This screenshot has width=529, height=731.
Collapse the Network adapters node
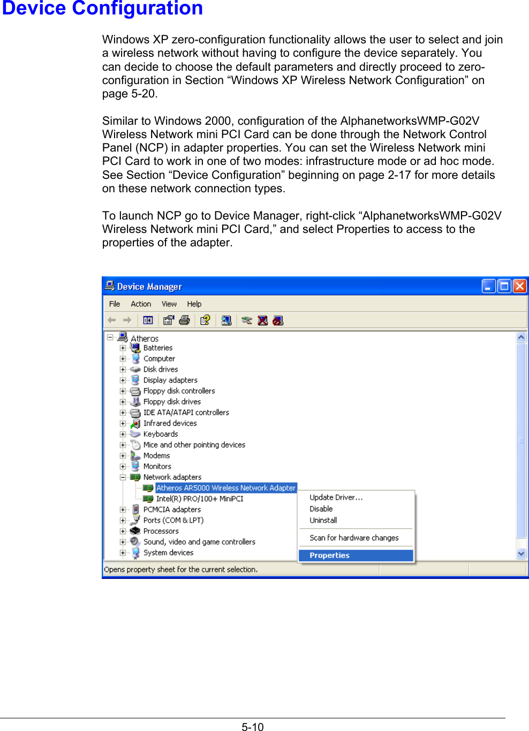(x=123, y=477)
